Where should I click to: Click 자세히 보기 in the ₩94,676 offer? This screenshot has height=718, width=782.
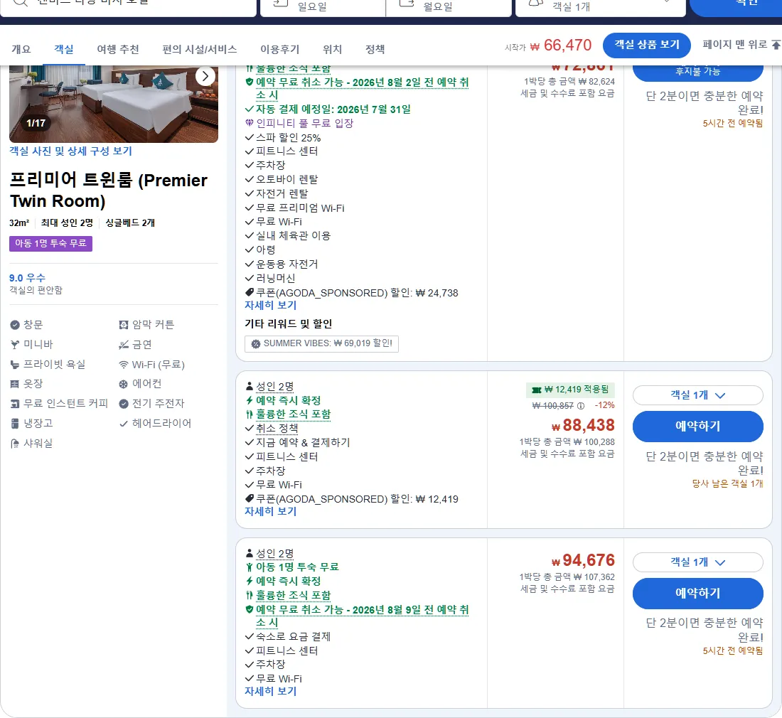coord(271,692)
